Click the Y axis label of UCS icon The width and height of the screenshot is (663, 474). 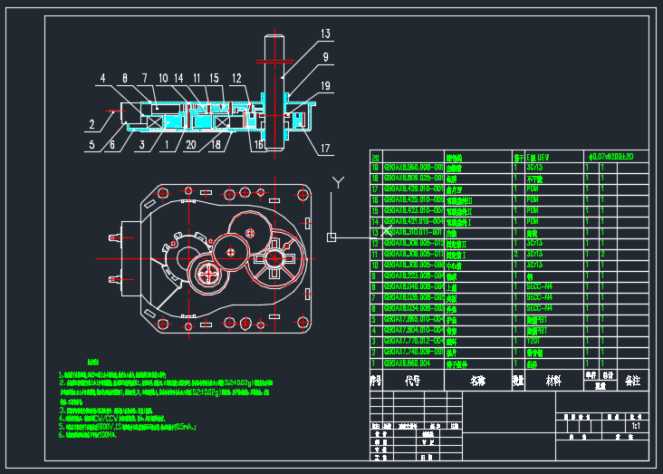click(x=338, y=182)
